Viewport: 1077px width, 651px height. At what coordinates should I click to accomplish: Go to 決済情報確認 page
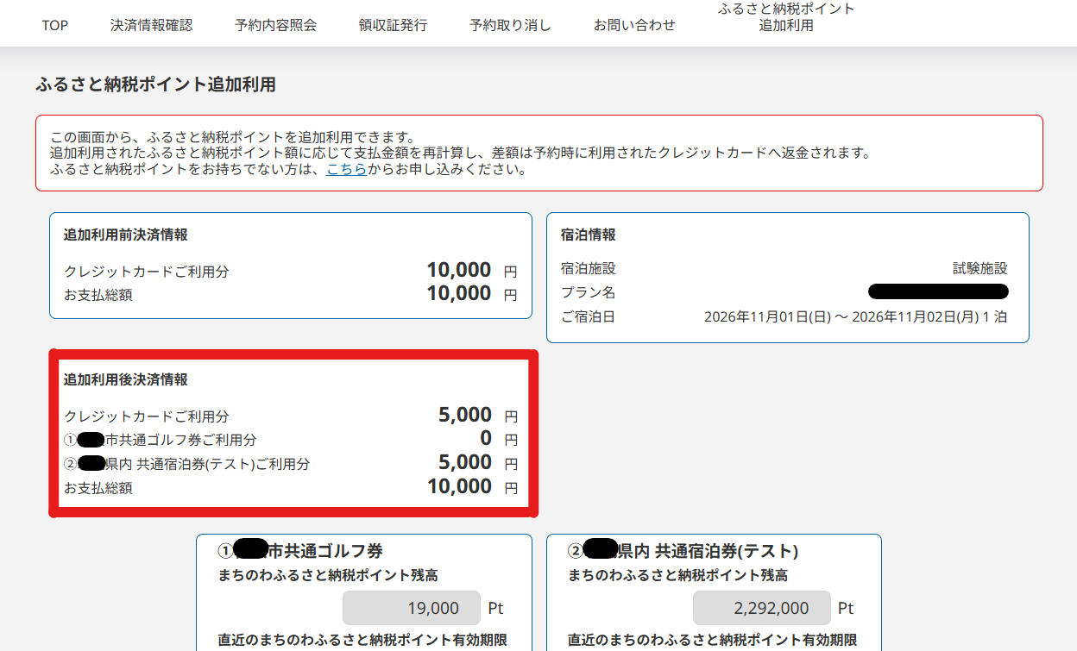[151, 25]
